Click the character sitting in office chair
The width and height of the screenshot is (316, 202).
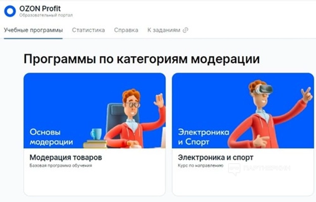pos(135,119)
